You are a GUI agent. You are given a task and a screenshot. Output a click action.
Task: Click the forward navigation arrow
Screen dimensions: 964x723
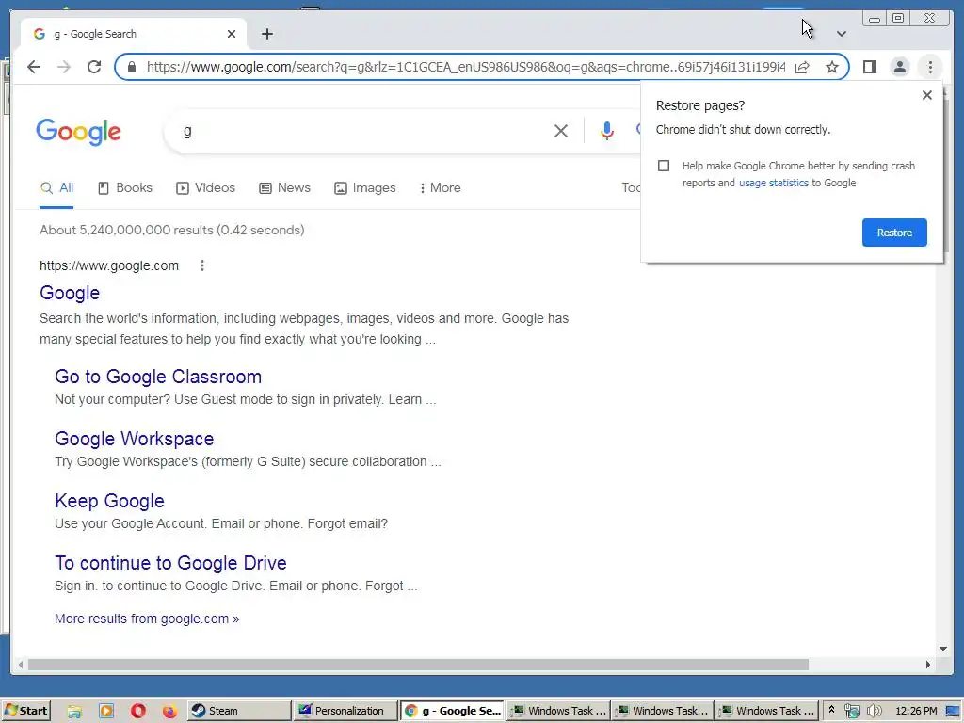[x=64, y=67]
